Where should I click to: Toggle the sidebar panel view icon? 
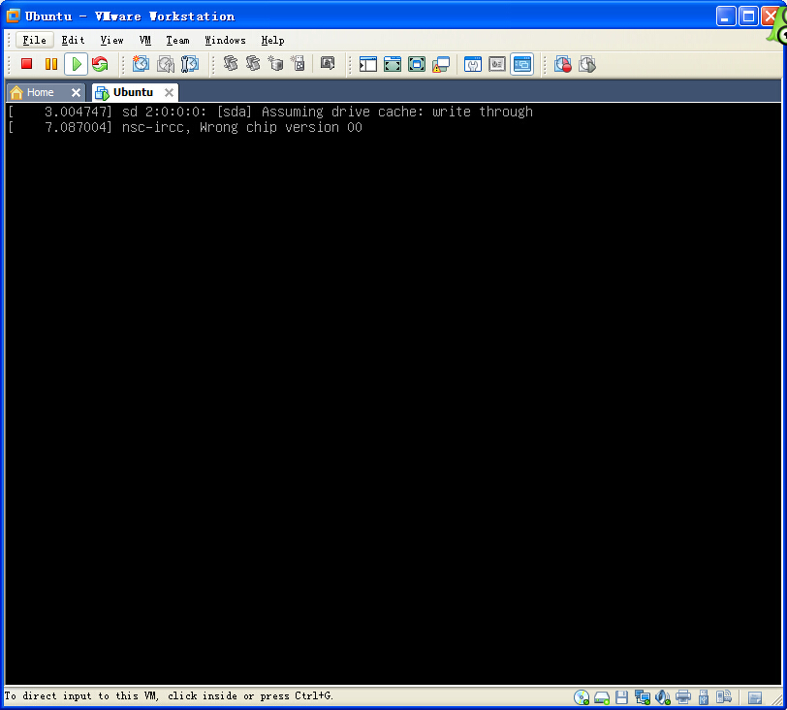pos(368,64)
